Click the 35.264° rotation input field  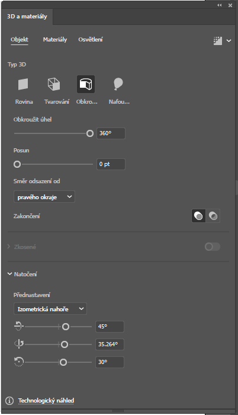point(110,344)
